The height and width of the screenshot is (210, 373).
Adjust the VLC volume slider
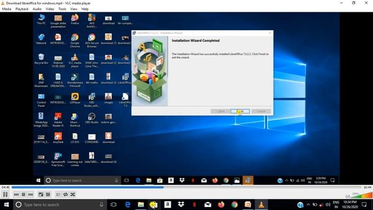(361, 195)
